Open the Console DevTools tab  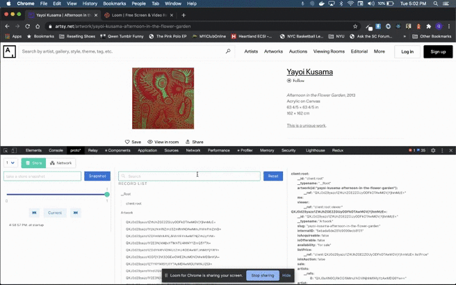pos(56,150)
